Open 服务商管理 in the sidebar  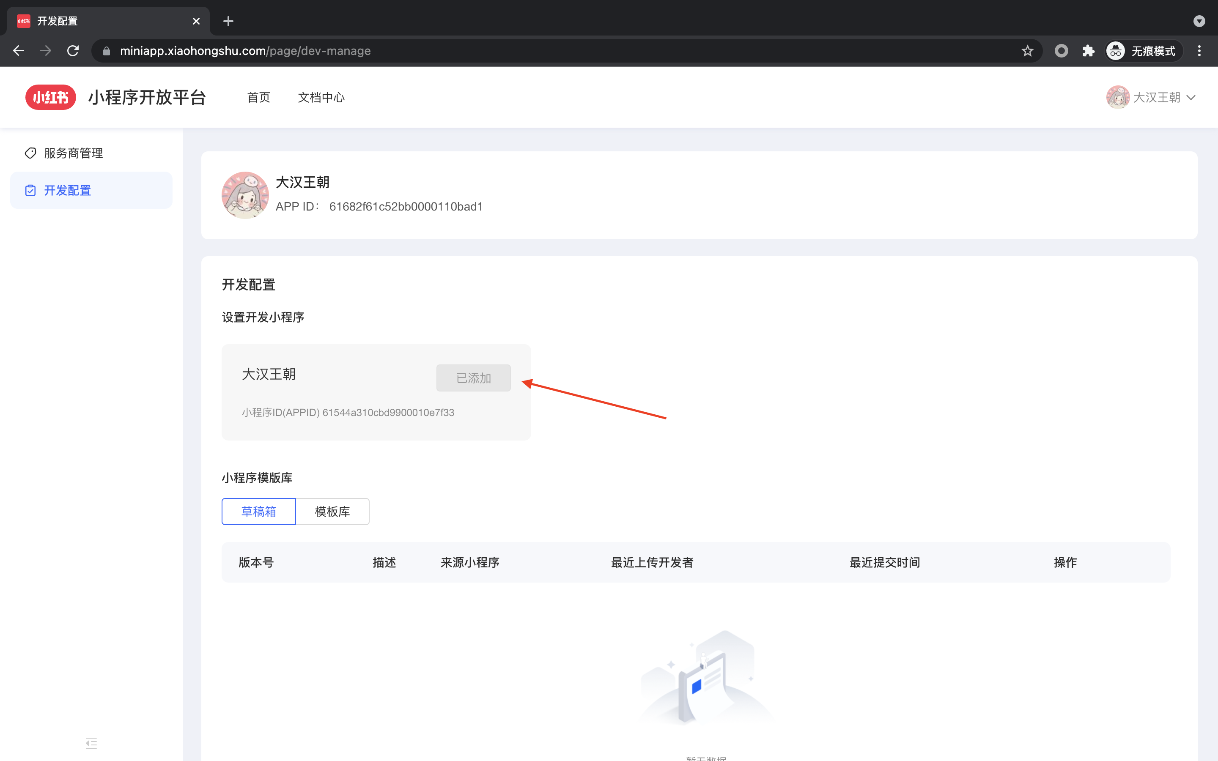pyautogui.click(x=91, y=153)
